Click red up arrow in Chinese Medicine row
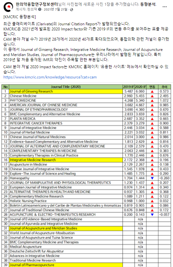Image resolution: width=173 pixels, height=267 pixels. click(152, 96)
